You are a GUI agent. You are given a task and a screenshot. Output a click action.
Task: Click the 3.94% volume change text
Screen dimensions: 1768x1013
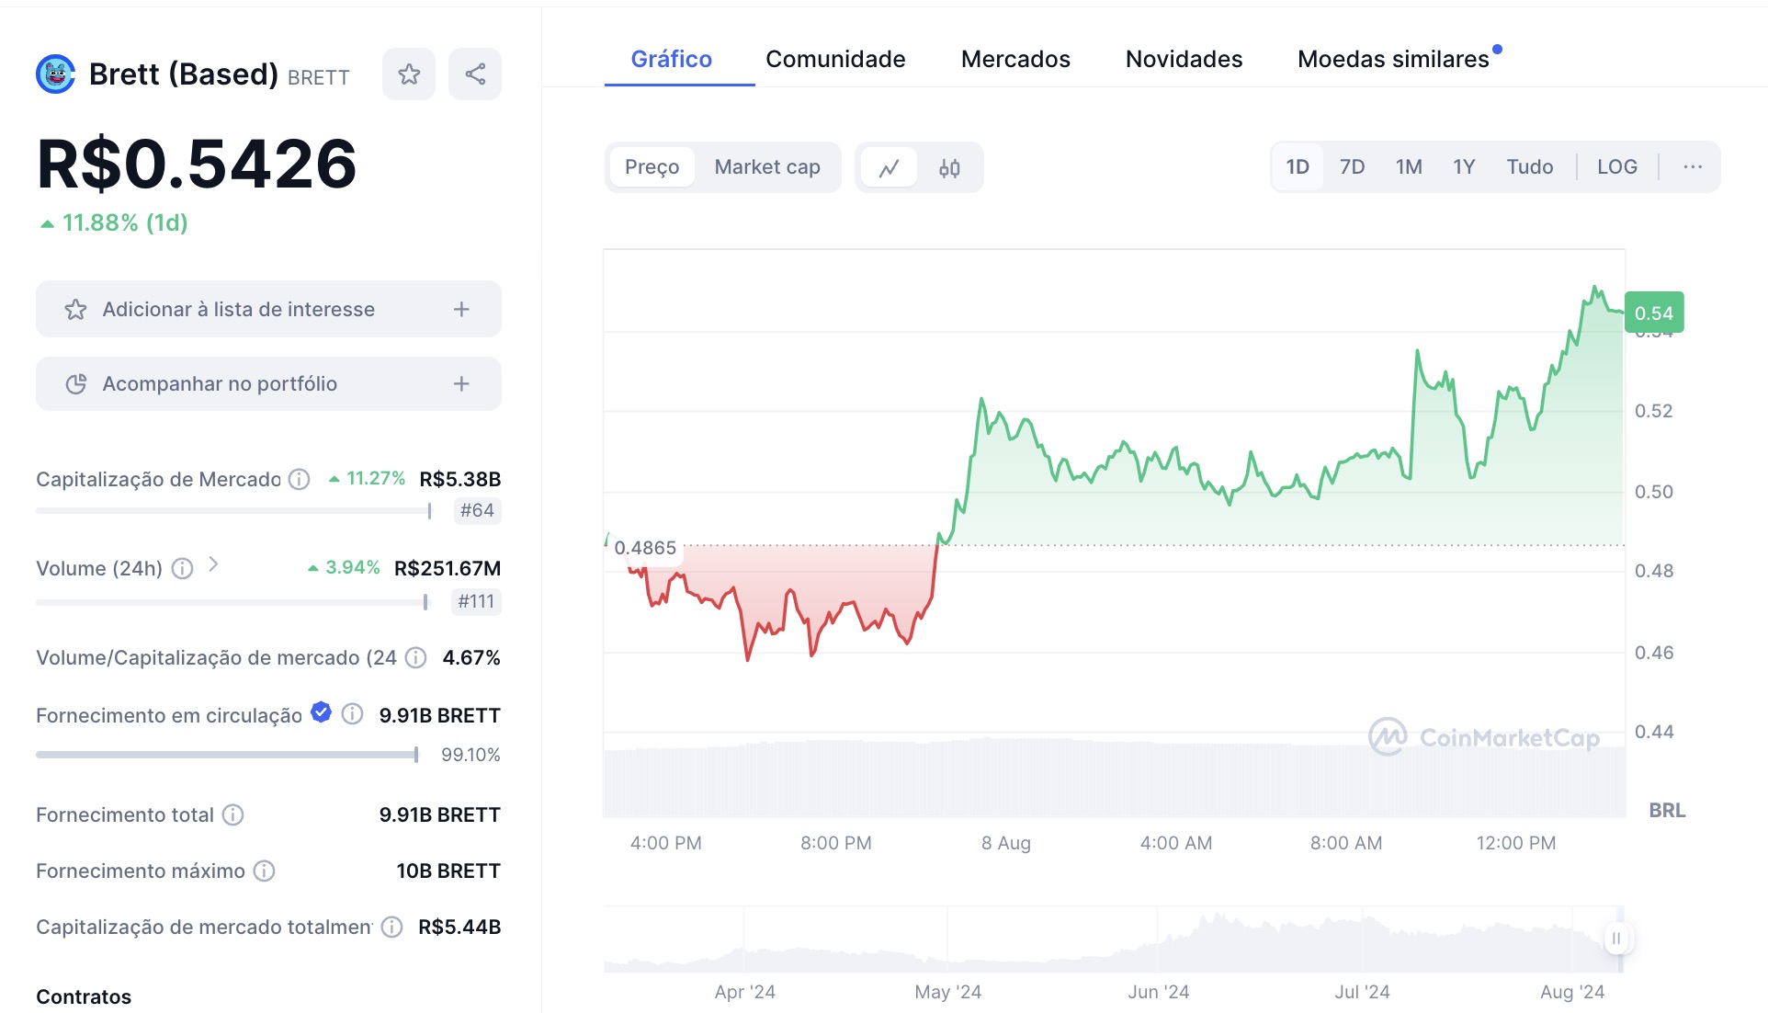[x=353, y=567]
